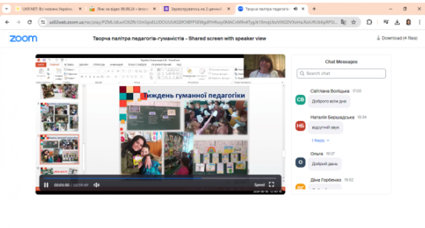This screenshot has width=425, height=228.
Task: Click the speaker's webcam thumbnail
Action: [x=264, y=66]
